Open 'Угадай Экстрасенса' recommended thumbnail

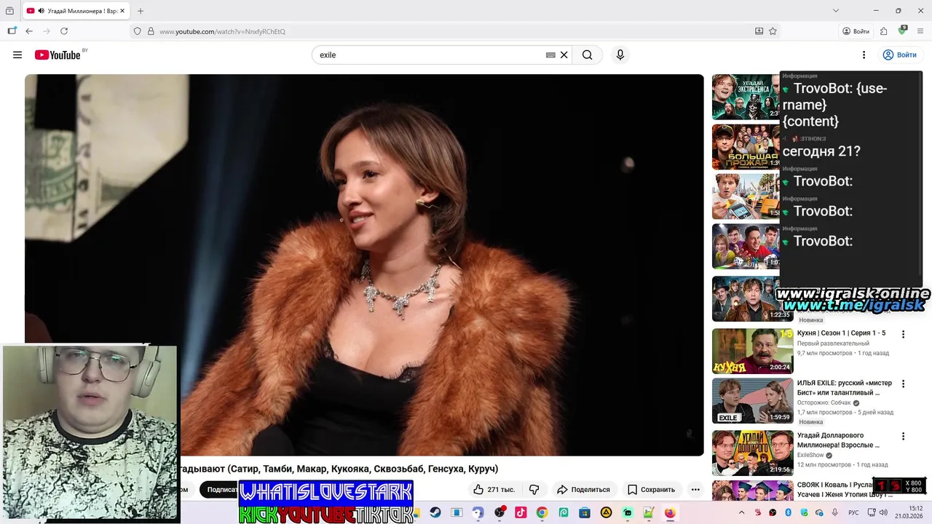tap(746, 97)
